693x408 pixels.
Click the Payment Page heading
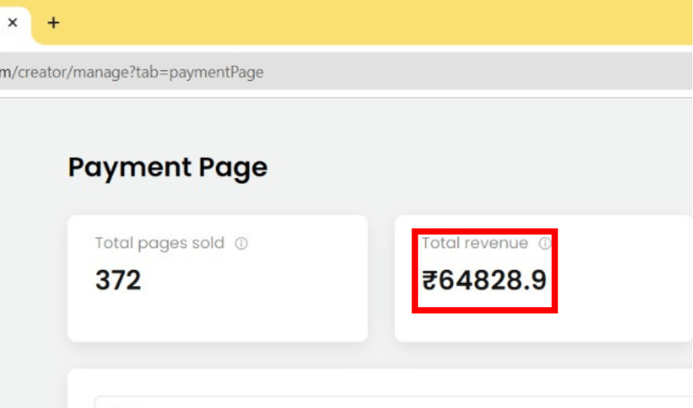click(167, 168)
